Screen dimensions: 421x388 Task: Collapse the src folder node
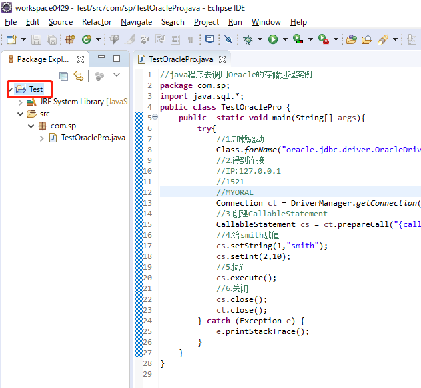tap(21, 114)
